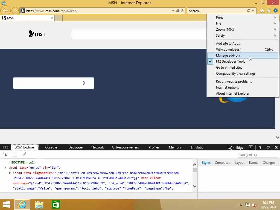Click the Tools gear icon
The height and width of the screenshot is (210, 280).
(x=276, y=11)
